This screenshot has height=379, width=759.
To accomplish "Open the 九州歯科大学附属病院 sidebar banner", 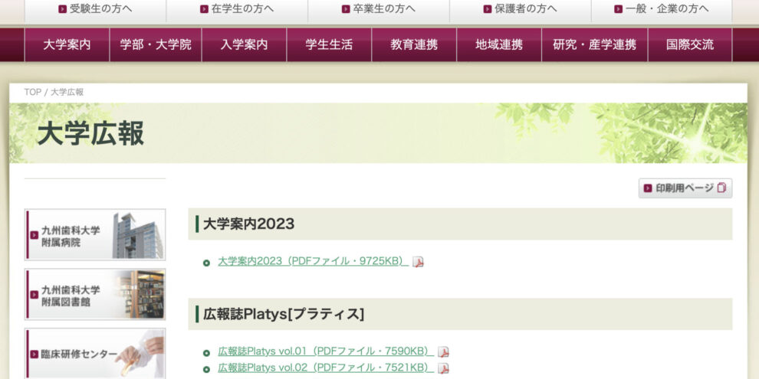I will [x=95, y=235].
